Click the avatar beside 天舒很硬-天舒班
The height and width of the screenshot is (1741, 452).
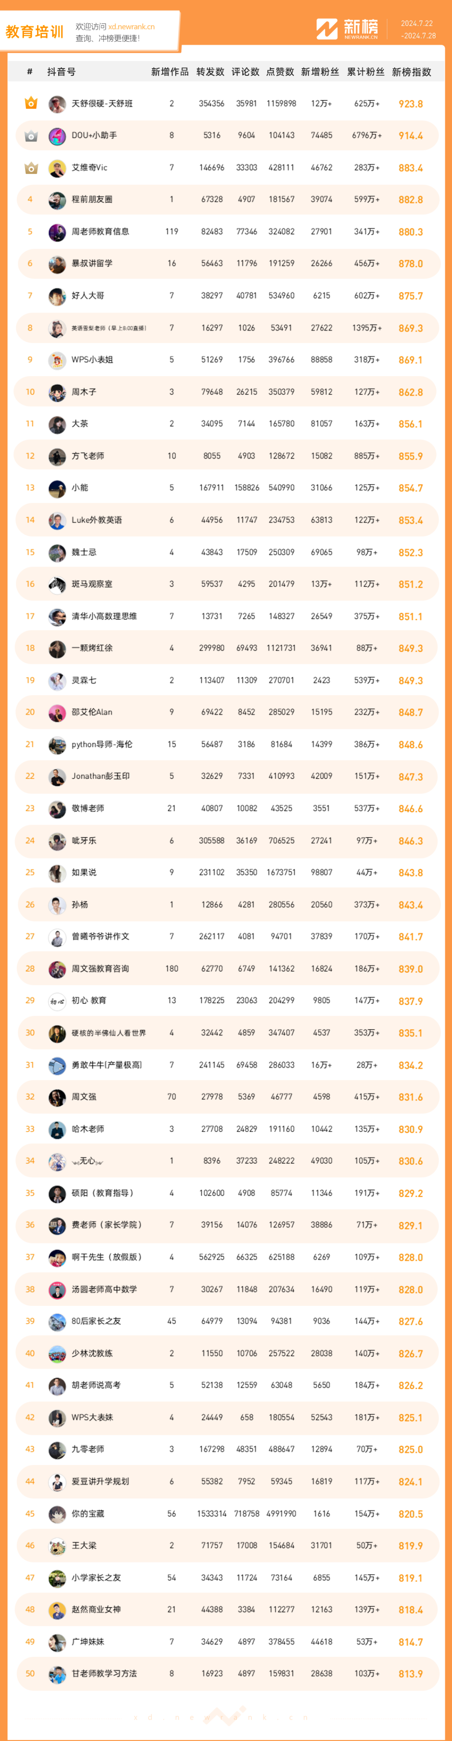[57, 104]
